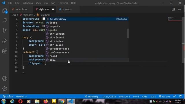Change the CRLF end-of-line setting
Viewport: 185px width, 104px height.
[x=145, y=96]
